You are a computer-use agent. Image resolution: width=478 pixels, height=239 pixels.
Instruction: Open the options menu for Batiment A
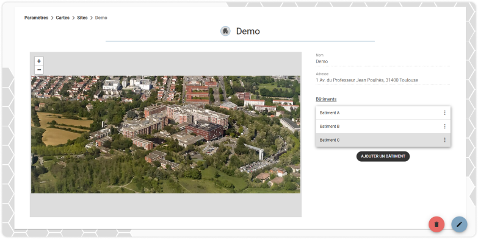pos(444,113)
